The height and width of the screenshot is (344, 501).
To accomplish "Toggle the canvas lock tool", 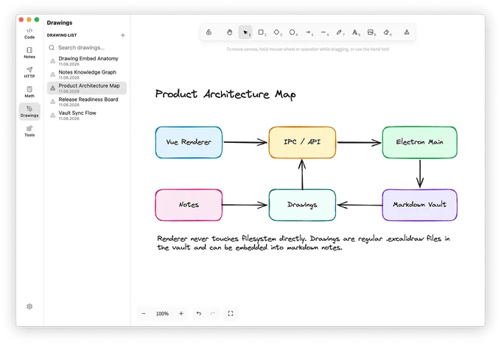I will (x=209, y=32).
